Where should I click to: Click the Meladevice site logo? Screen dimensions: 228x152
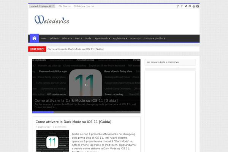tap(52, 20)
